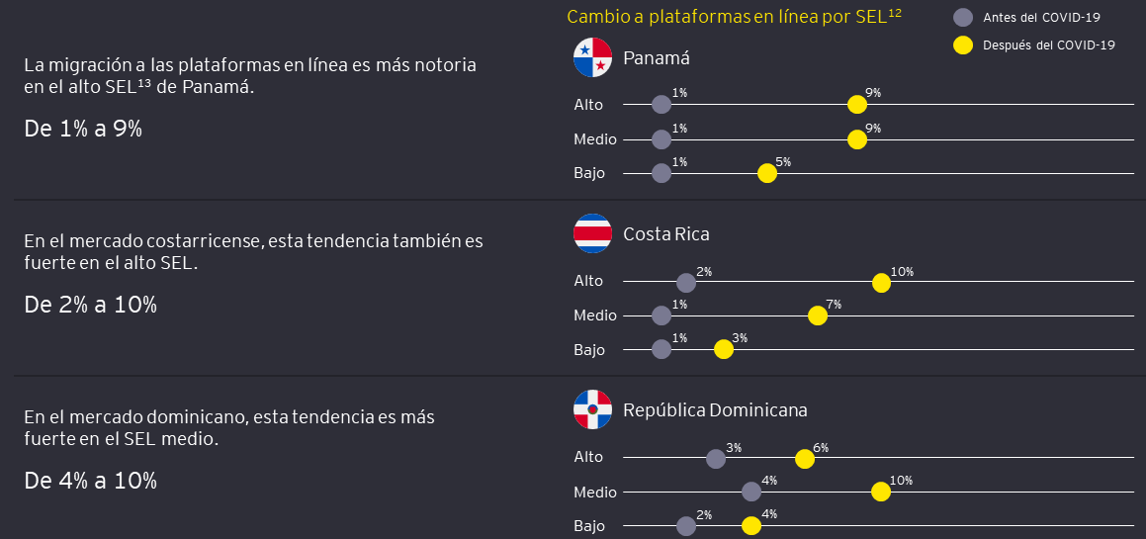The height and width of the screenshot is (539, 1146).
Task: Select Dominicana Alto gray 3% point
Action: point(716,458)
